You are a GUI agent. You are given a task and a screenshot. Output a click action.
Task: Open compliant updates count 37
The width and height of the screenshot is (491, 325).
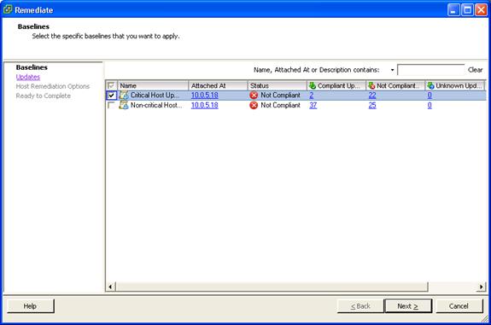[x=313, y=106]
